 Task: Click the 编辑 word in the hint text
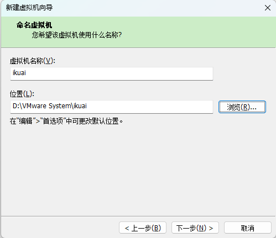click(26, 121)
